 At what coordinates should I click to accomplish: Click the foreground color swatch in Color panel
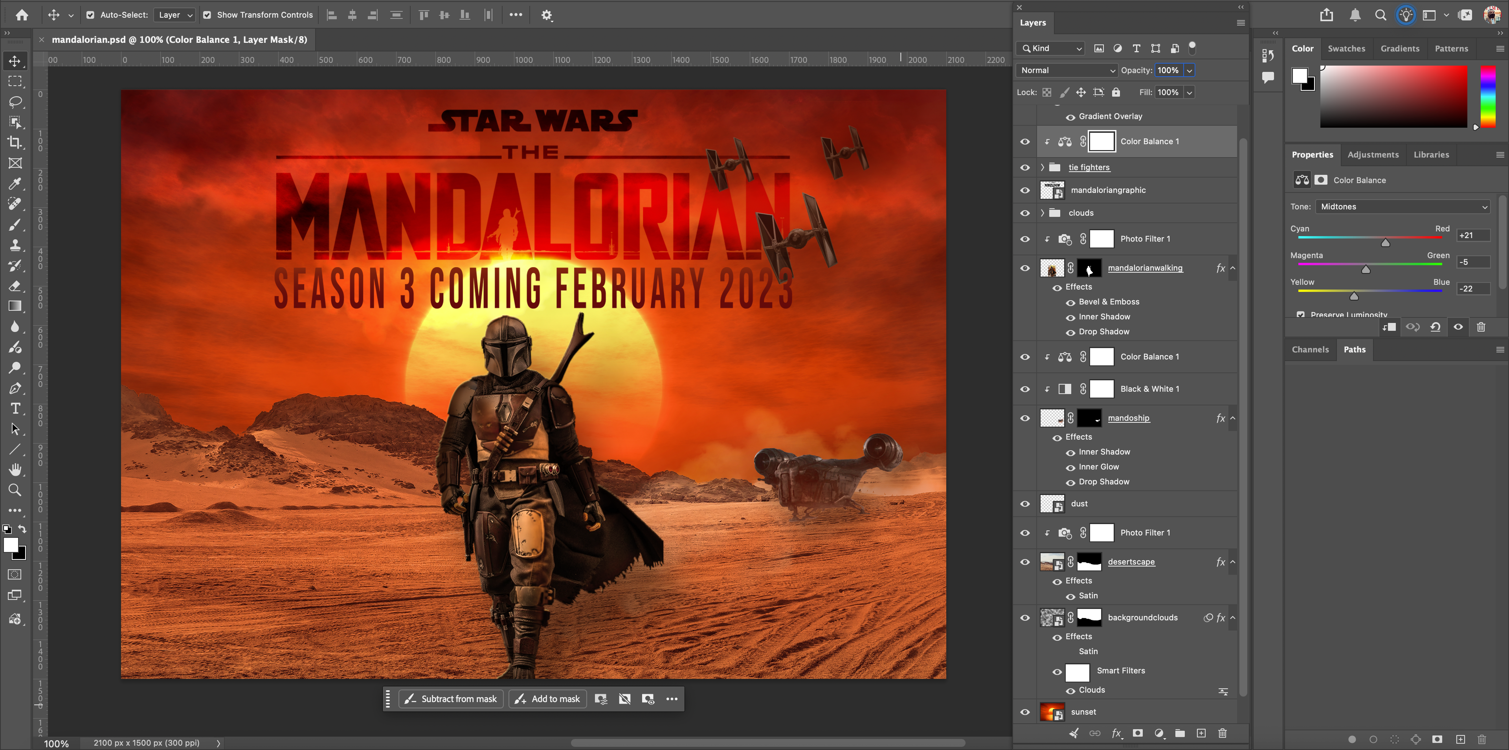pos(1299,75)
